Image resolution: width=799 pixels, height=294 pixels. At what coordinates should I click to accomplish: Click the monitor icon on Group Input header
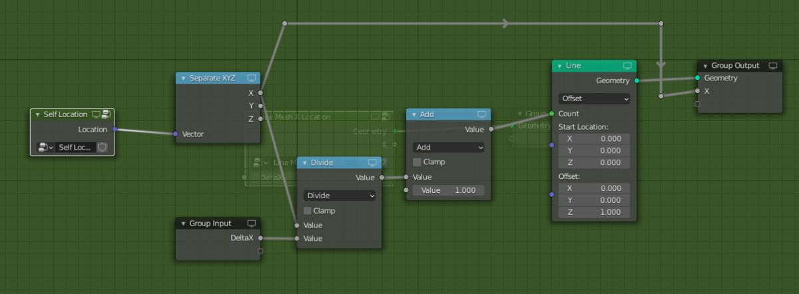tap(252, 223)
